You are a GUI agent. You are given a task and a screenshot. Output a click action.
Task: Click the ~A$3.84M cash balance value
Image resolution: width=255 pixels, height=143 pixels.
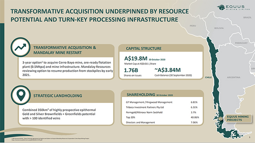point(167,70)
